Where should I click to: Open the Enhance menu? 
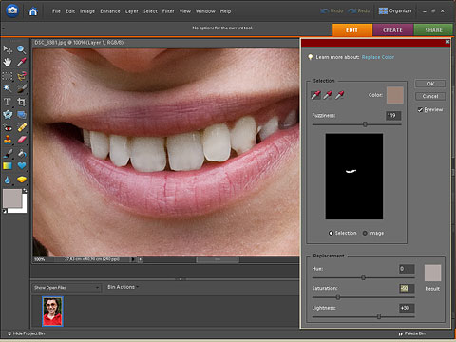pos(110,11)
